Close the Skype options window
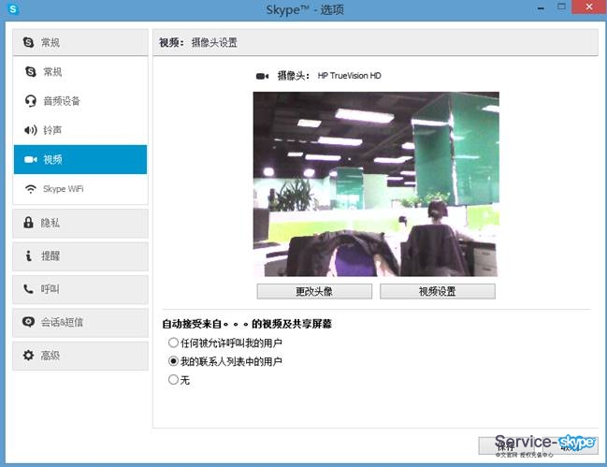This screenshot has width=607, height=467. pyautogui.click(x=589, y=7)
